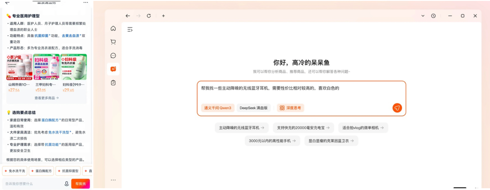490x190 pixels.
Task: Open the title bar chevron dropdown
Action: point(423,16)
